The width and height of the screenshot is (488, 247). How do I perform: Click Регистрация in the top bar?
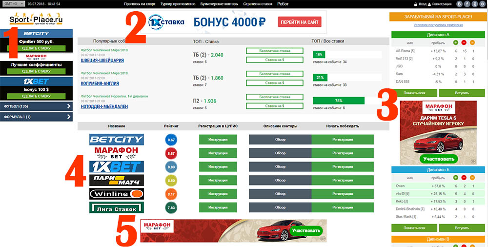442,4
